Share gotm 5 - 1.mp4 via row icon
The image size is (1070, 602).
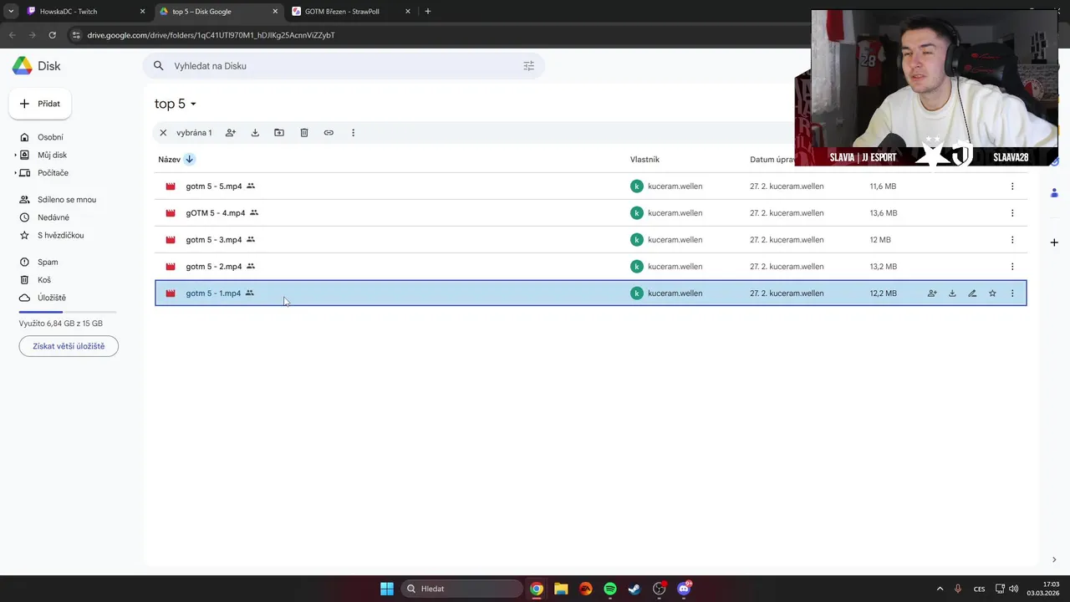[932, 293]
